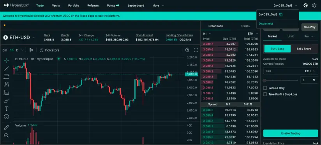Select the brush drawing tool
The height and width of the screenshot is (145, 321).
click(x=7, y=101)
